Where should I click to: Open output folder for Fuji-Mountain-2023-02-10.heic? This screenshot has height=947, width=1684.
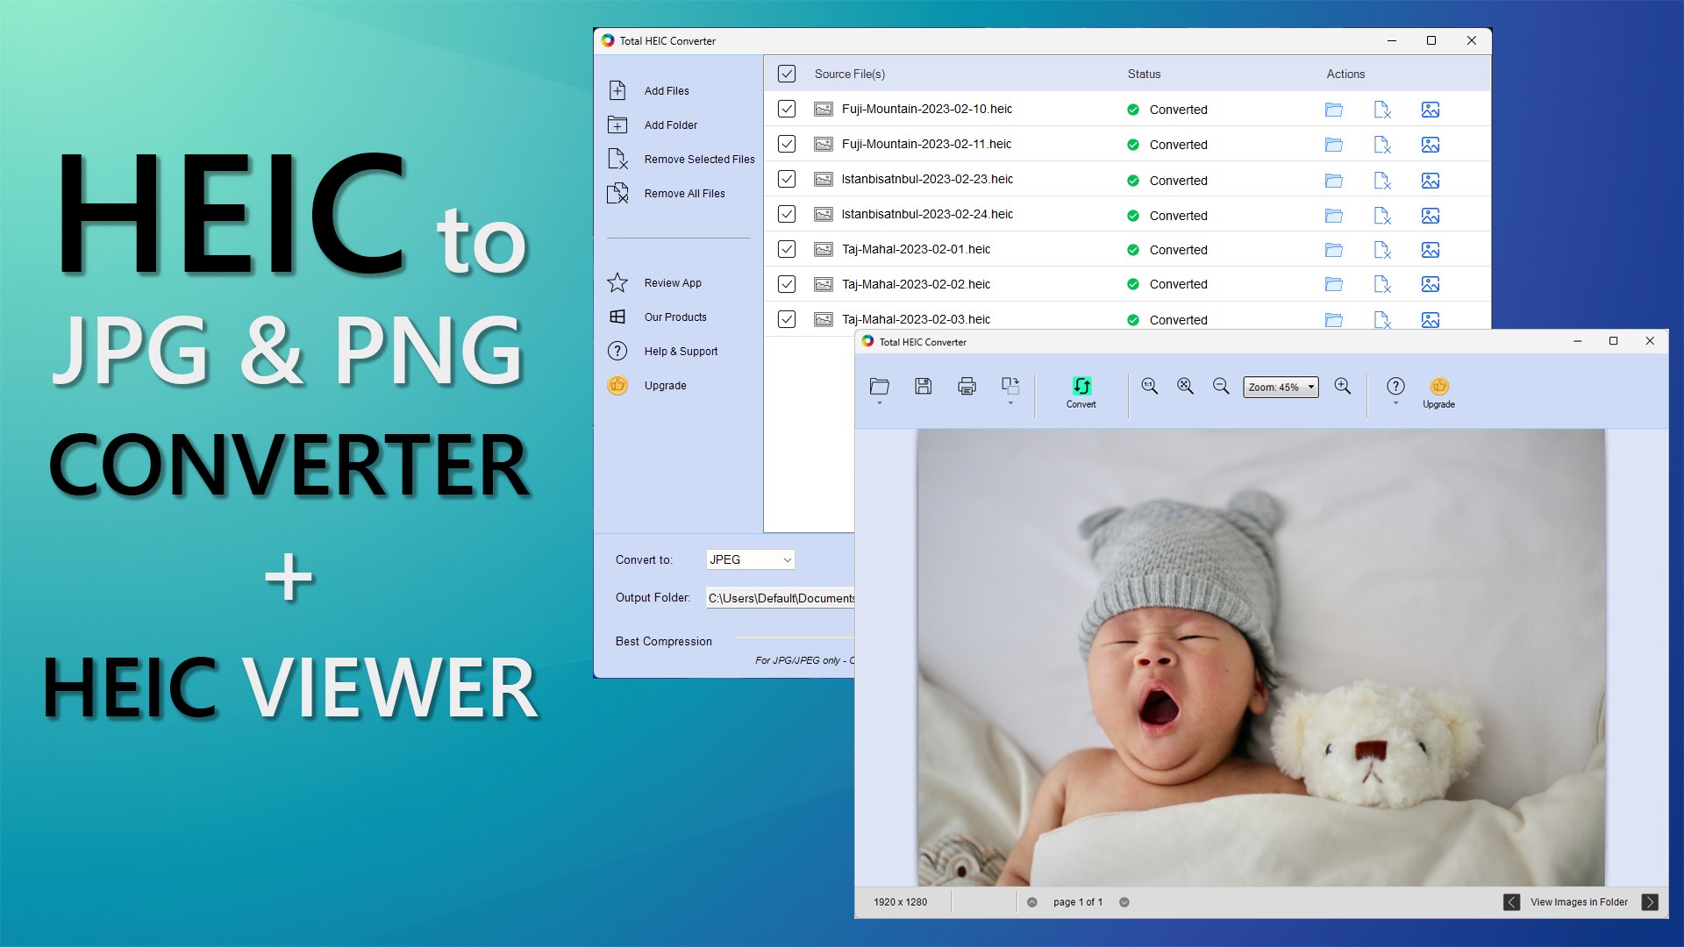pos(1333,110)
